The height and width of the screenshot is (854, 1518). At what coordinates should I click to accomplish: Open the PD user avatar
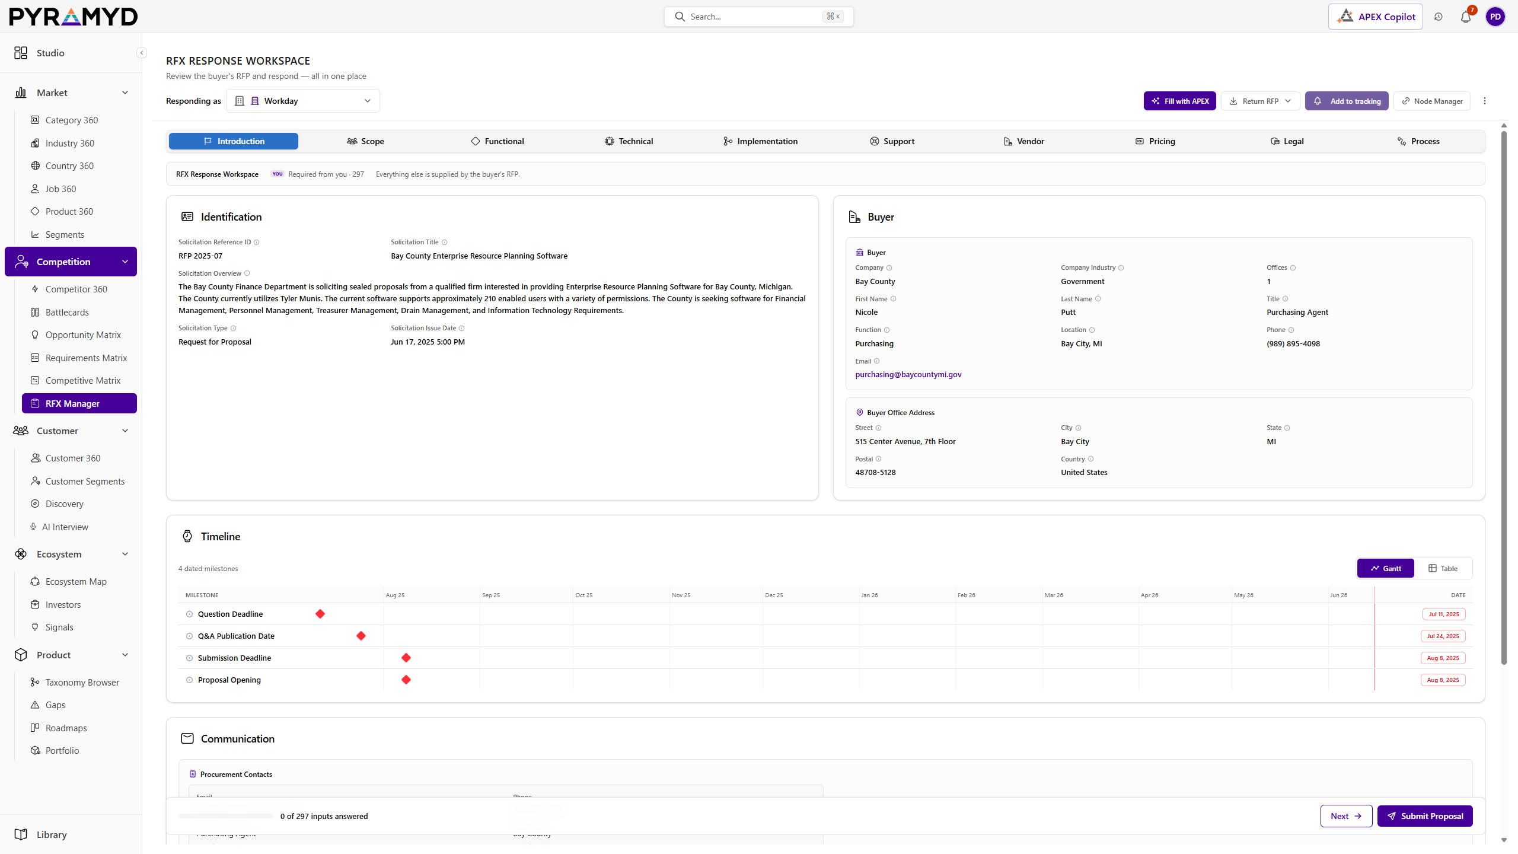[1495, 17]
